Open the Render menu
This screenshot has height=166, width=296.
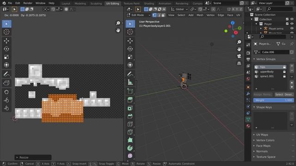[28, 3]
